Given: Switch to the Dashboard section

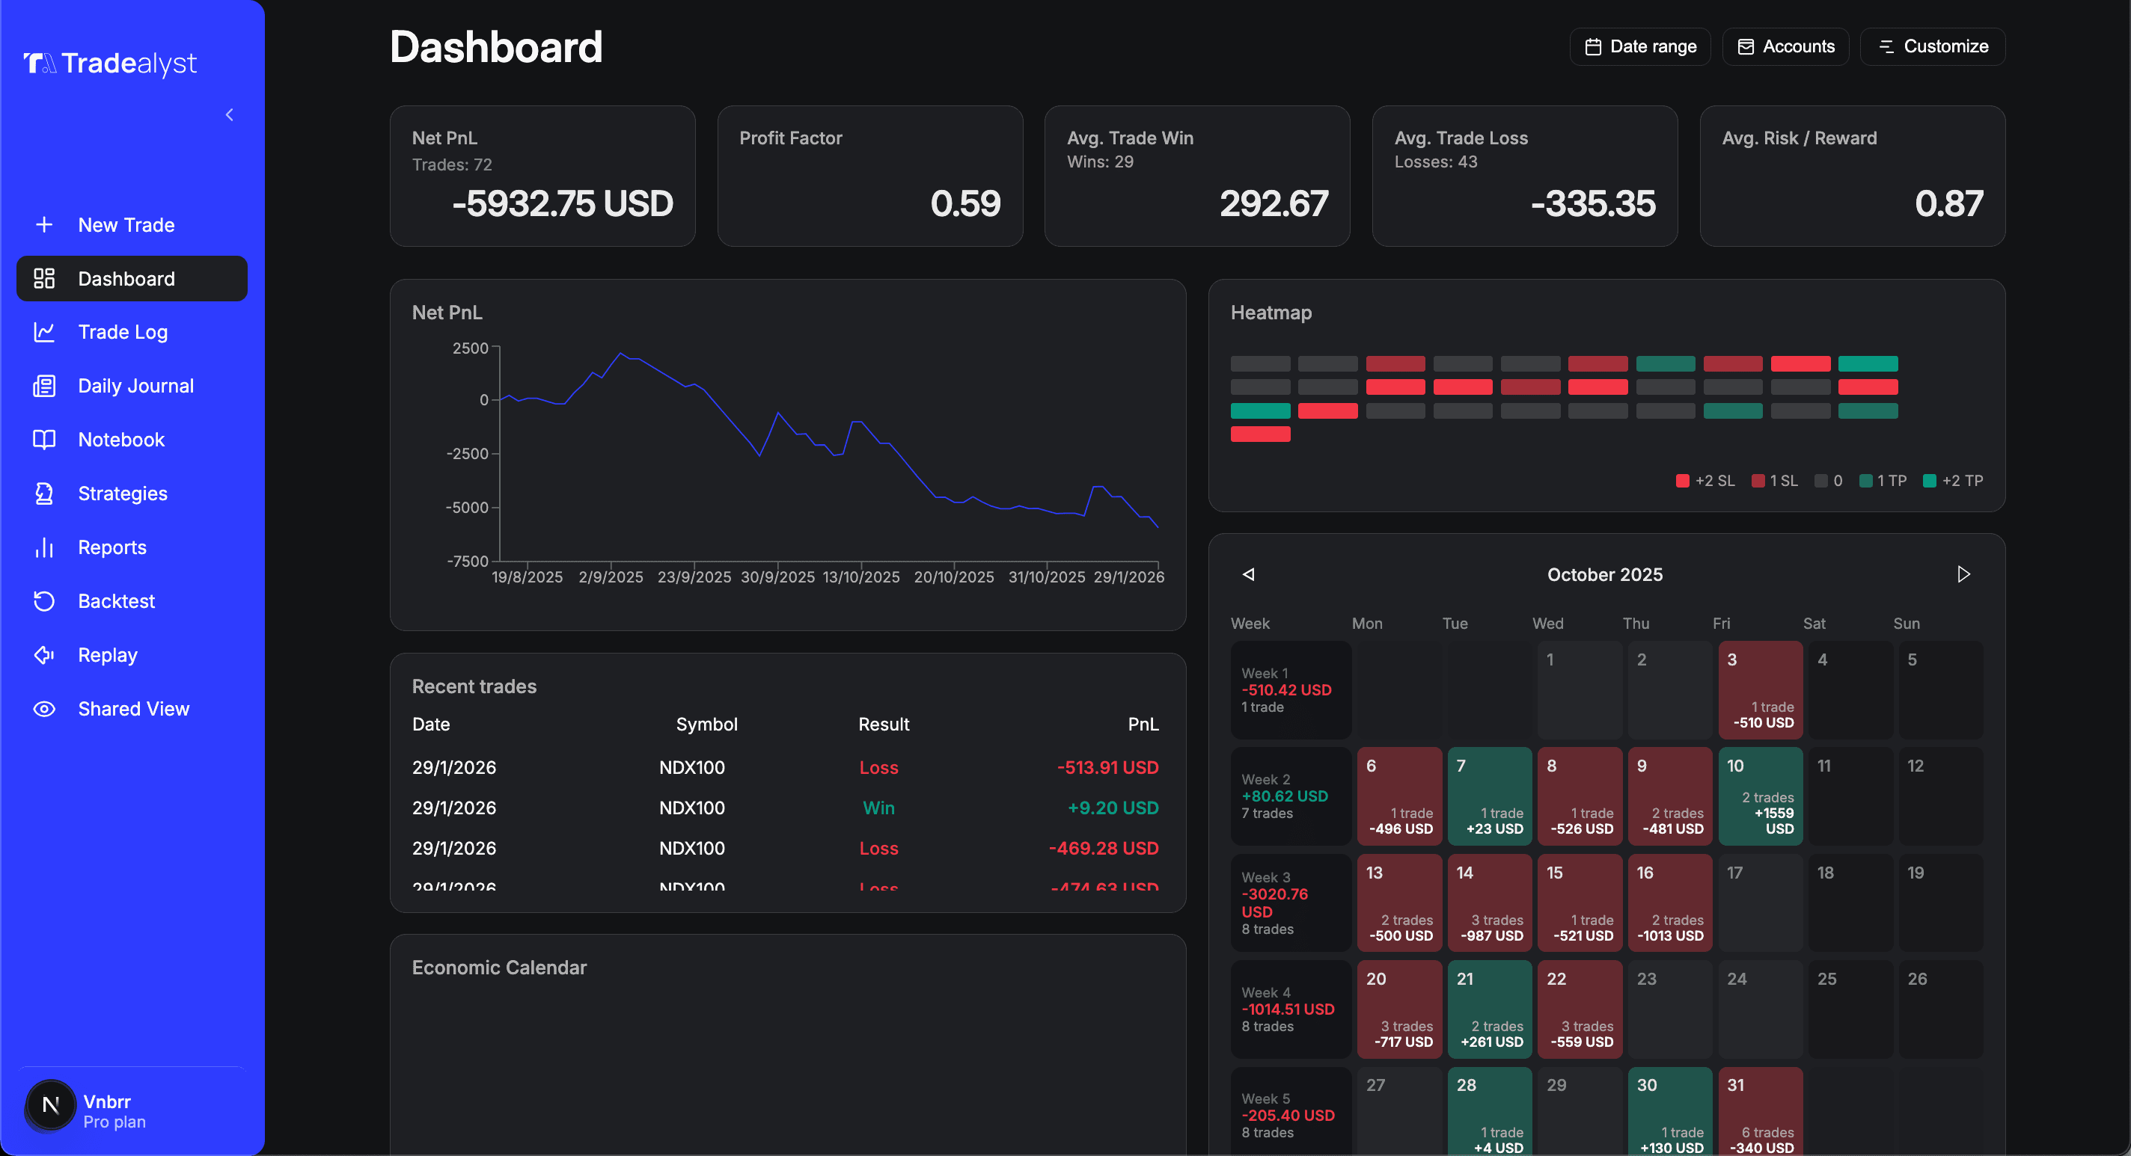Looking at the screenshot, I should tap(131, 279).
